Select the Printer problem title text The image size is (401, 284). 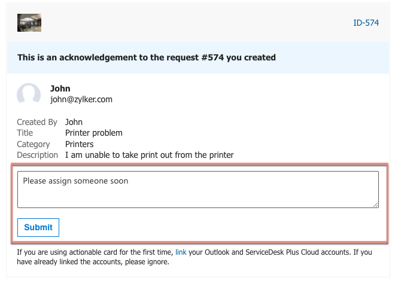coord(93,133)
